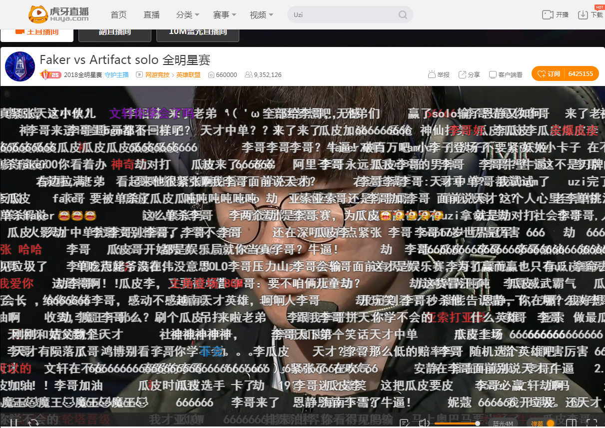The image size is (605, 428).
Task: Click the 守护主播 link
Action: tap(116, 75)
